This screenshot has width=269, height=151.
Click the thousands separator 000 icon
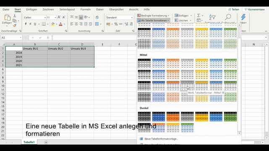pyautogui.click(x=121, y=24)
